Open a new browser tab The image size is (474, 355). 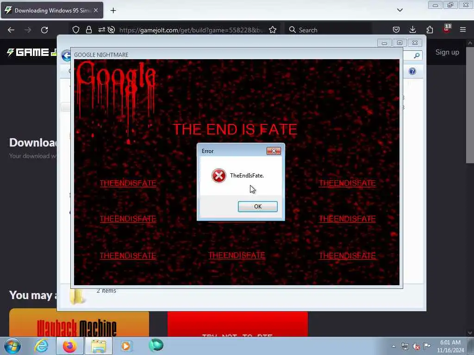click(113, 11)
